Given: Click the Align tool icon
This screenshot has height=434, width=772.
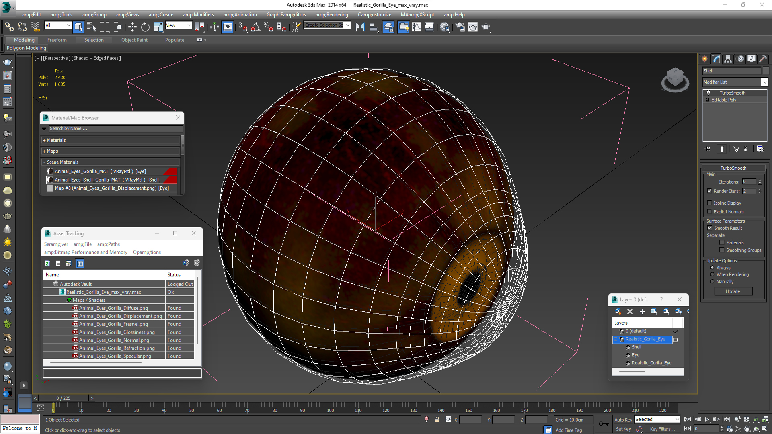Looking at the screenshot, I should coord(373,27).
